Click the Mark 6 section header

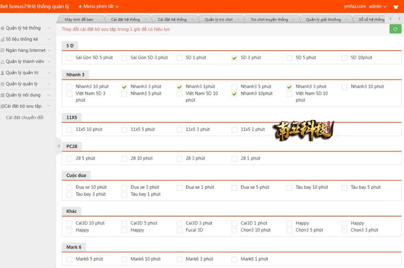(x=74, y=247)
